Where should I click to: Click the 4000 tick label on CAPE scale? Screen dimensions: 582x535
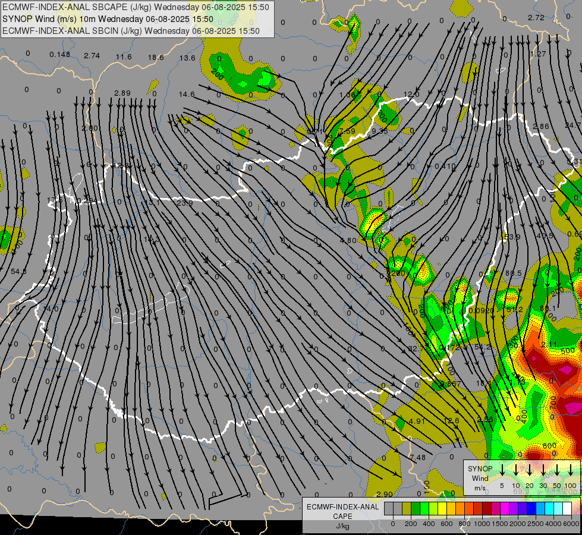[553, 524]
